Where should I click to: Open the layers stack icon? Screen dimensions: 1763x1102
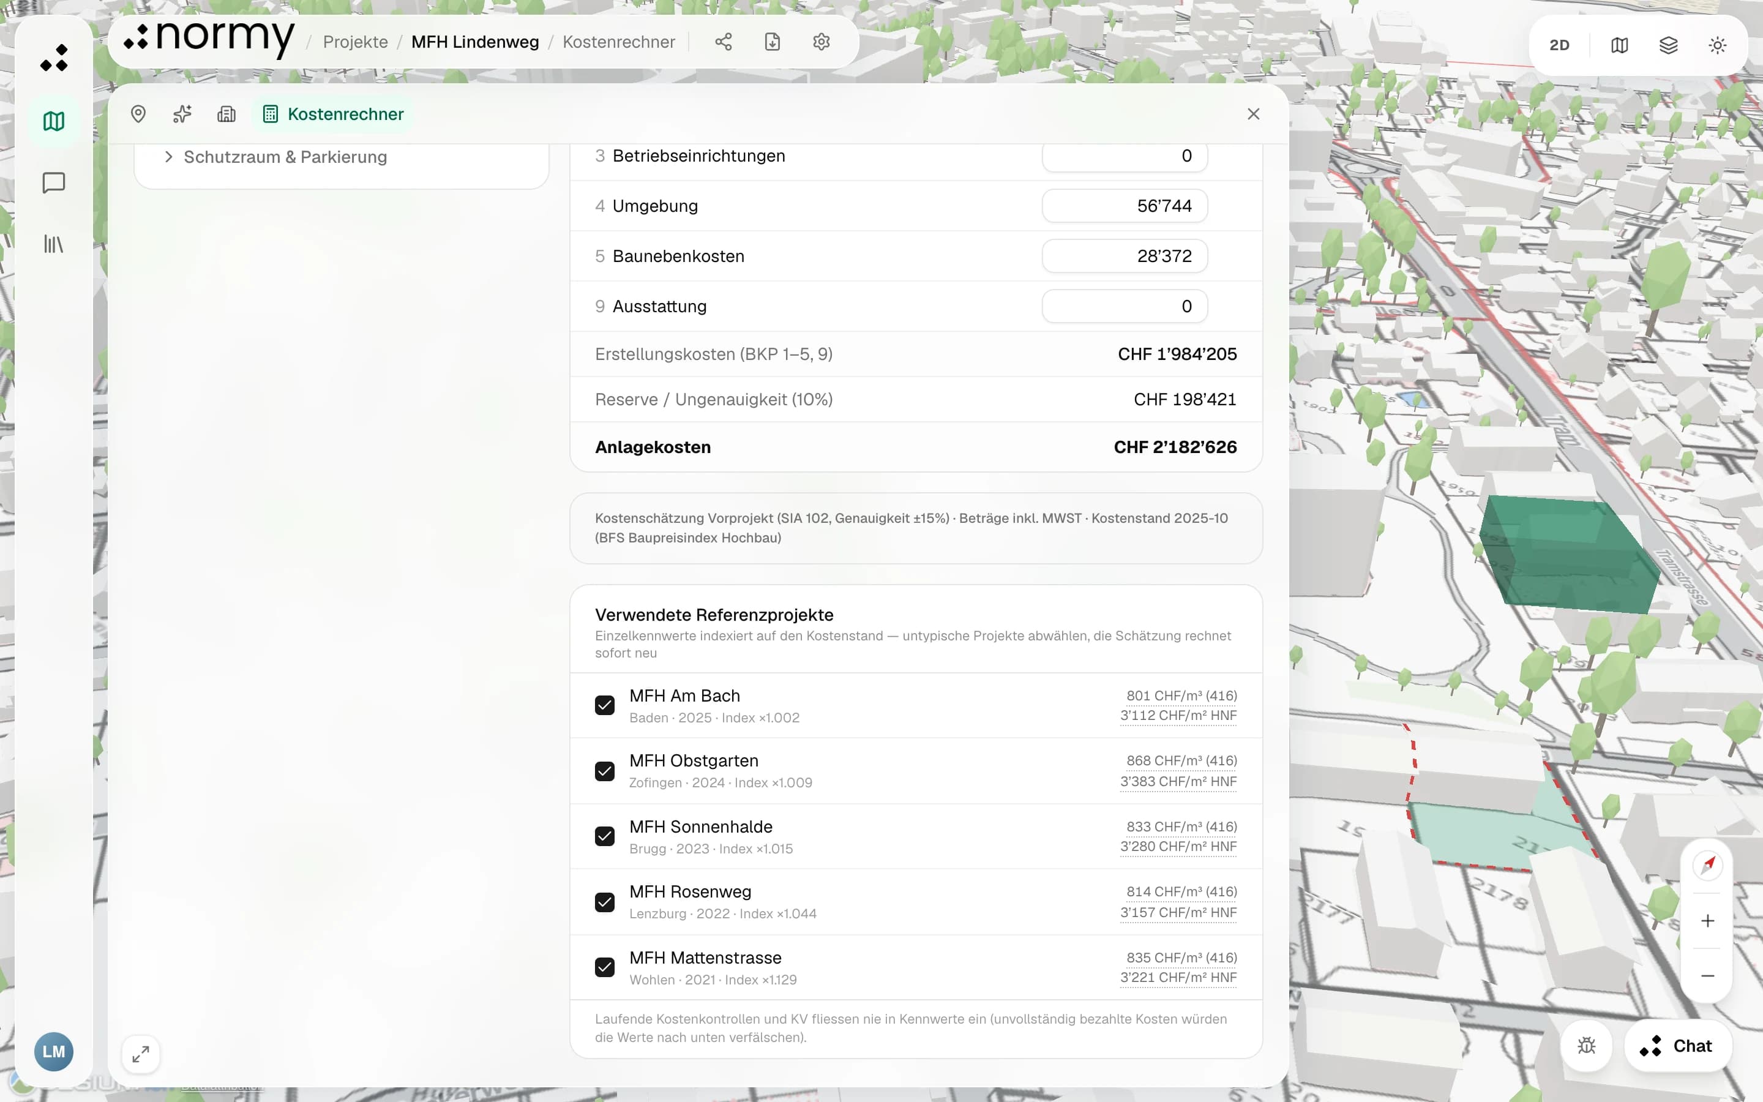[x=1668, y=45]
